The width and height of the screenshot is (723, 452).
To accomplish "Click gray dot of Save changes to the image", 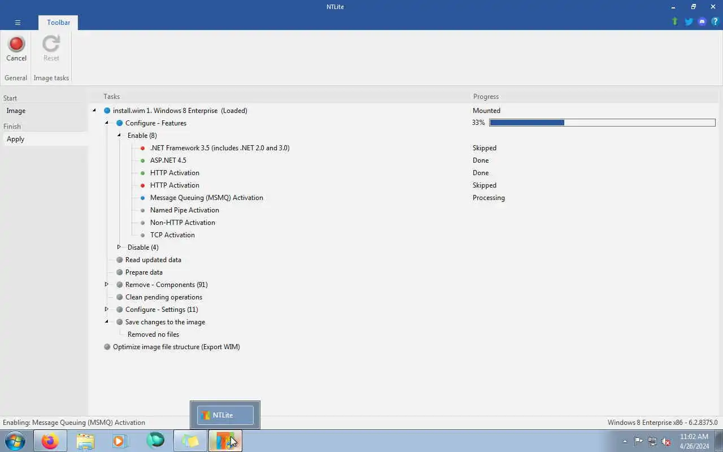I will (x=119, y=322).
